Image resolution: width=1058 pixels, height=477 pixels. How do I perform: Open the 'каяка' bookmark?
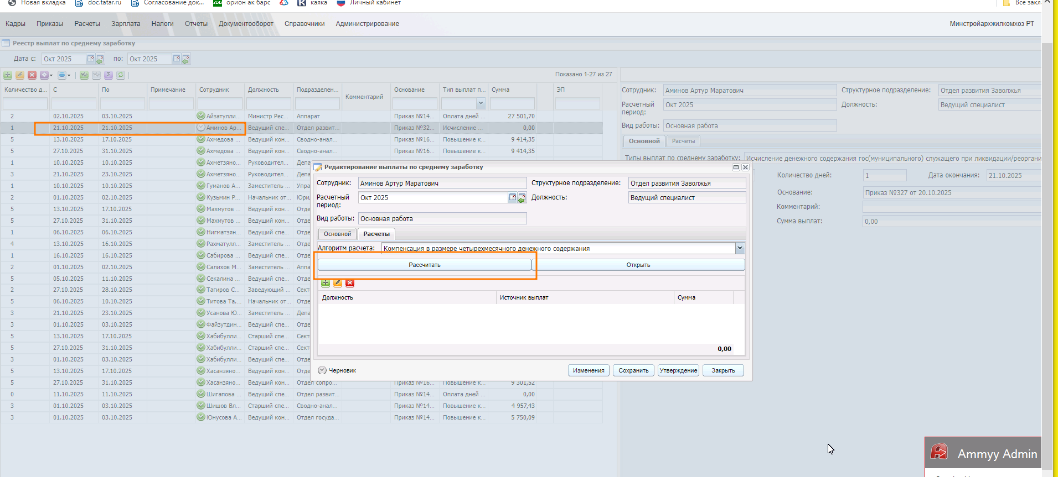(x=312, y=3)
